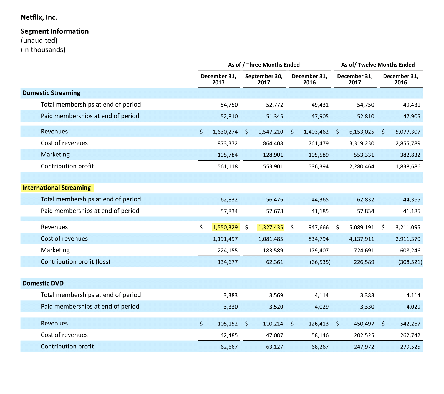Select the 'Domestic Streaming' section heading

click(x=51, y=93)
